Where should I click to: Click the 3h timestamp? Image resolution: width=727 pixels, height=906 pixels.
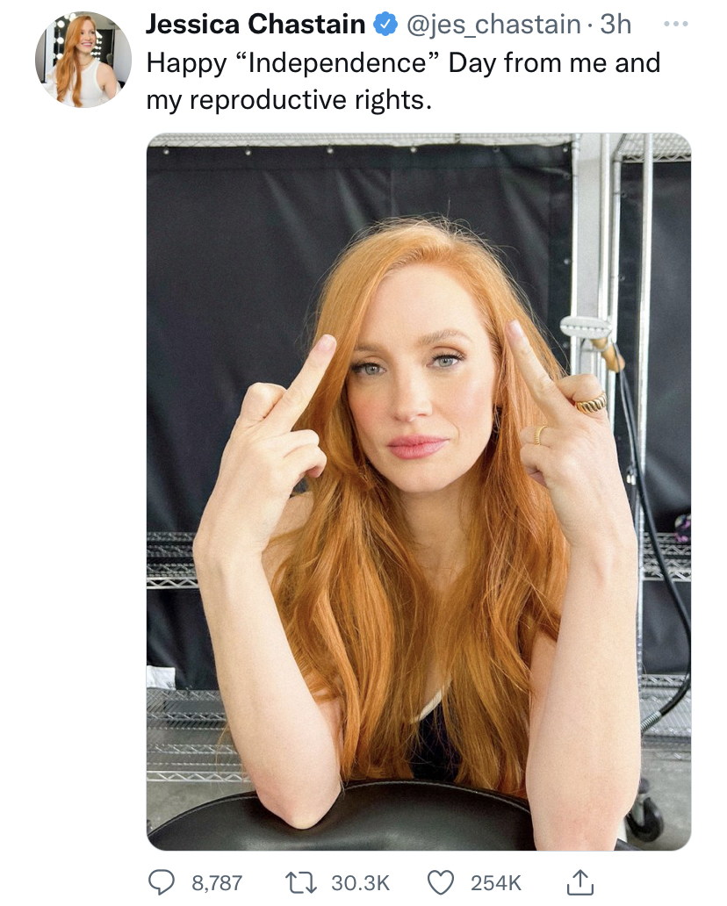pos(615,25)
